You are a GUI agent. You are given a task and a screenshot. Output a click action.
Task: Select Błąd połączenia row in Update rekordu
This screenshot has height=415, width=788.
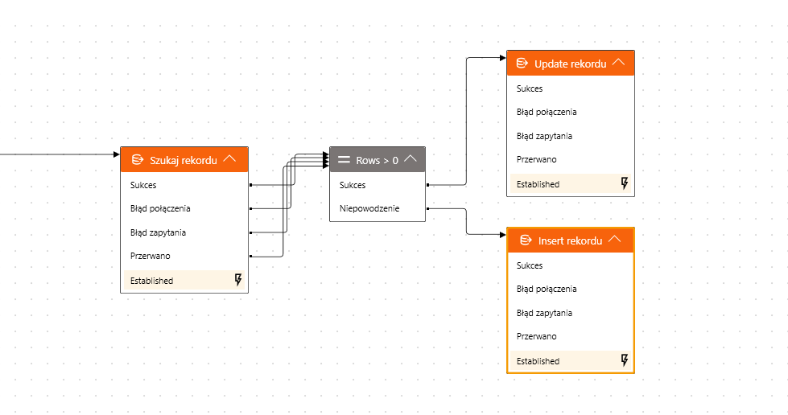click(547, 112)
